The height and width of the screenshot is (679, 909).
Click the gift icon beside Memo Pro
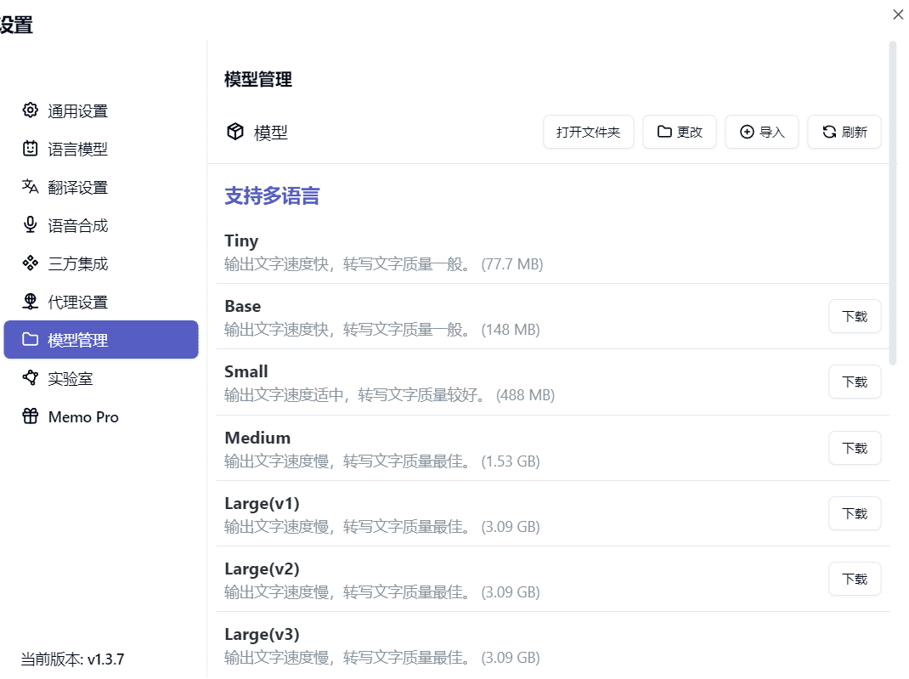tap(30, 416)
